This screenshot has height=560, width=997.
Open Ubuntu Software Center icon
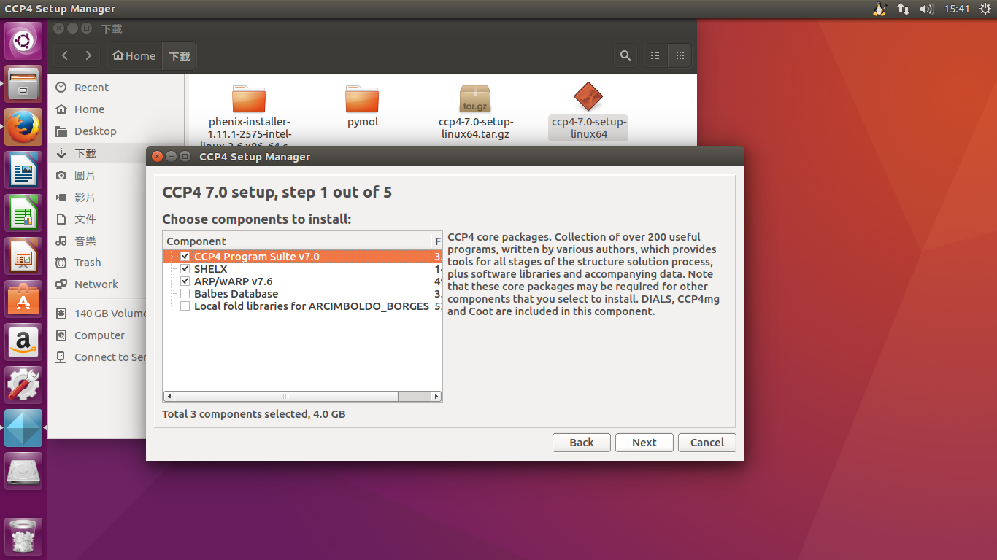(x=23, y=299)
